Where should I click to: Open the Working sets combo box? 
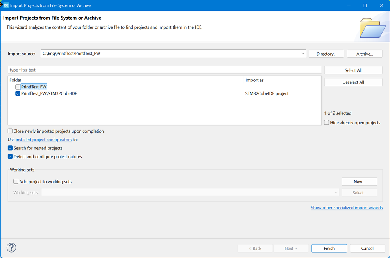[x=190, y=192]
